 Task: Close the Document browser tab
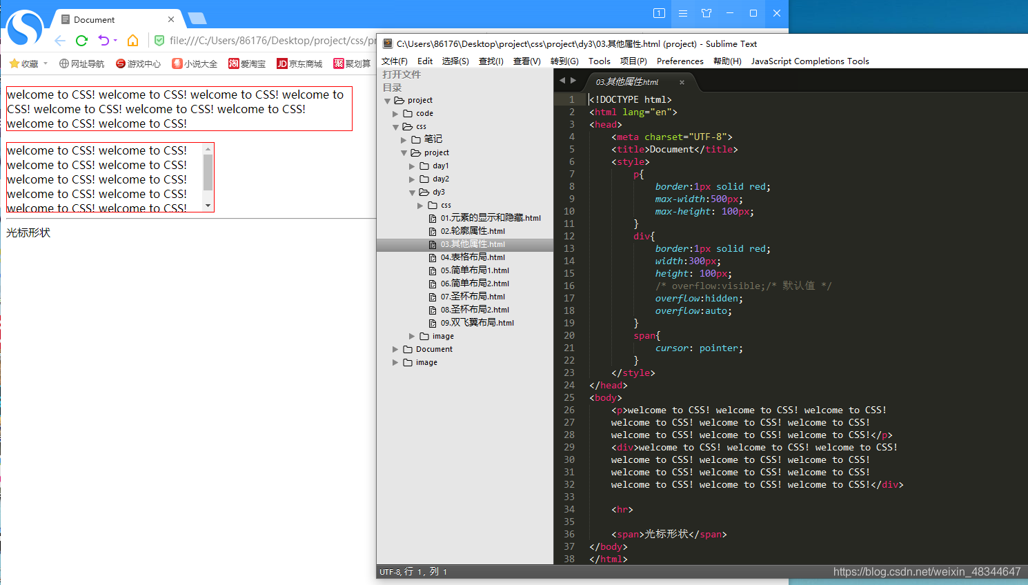coord(171,19)
